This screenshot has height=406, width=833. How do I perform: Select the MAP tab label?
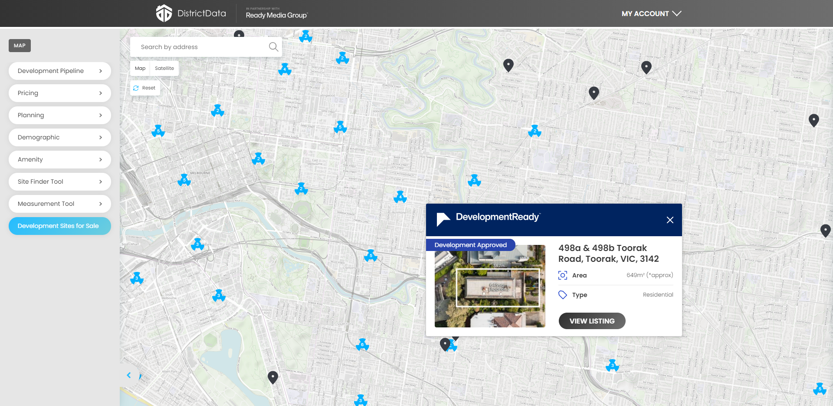(x=20, y=46)
